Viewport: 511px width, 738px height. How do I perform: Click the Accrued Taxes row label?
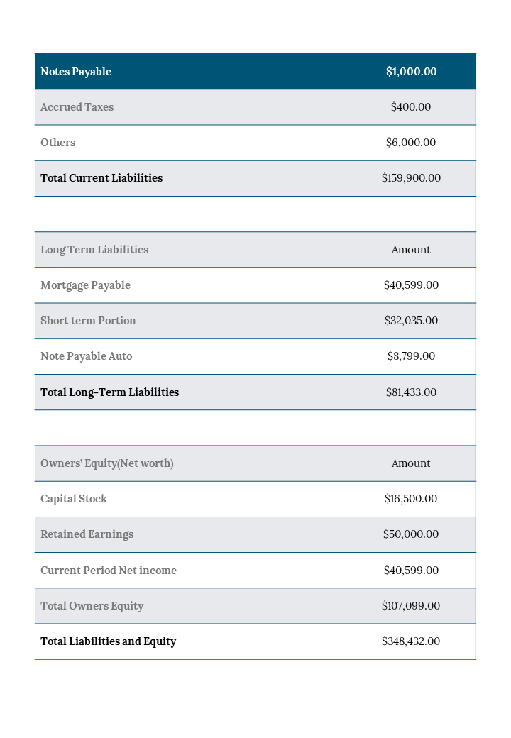point(77,107)
